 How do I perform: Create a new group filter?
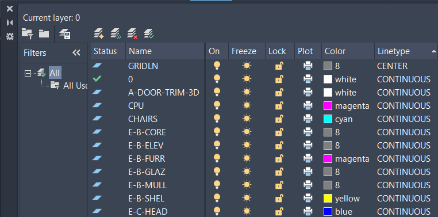click(x=44, y=34)
